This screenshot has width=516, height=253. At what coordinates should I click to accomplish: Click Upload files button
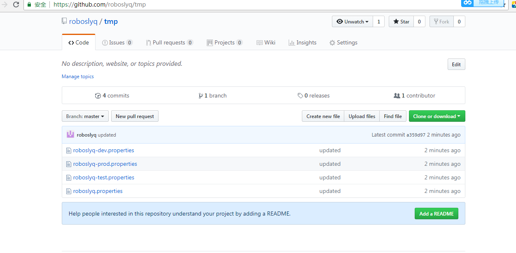tap(362, 116)
